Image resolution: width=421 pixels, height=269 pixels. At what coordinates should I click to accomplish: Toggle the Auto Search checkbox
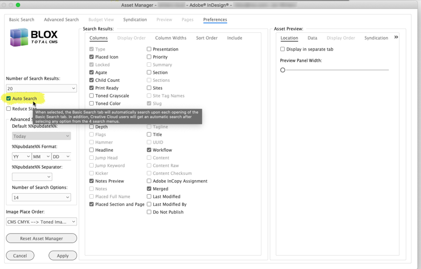pos(9,98)
